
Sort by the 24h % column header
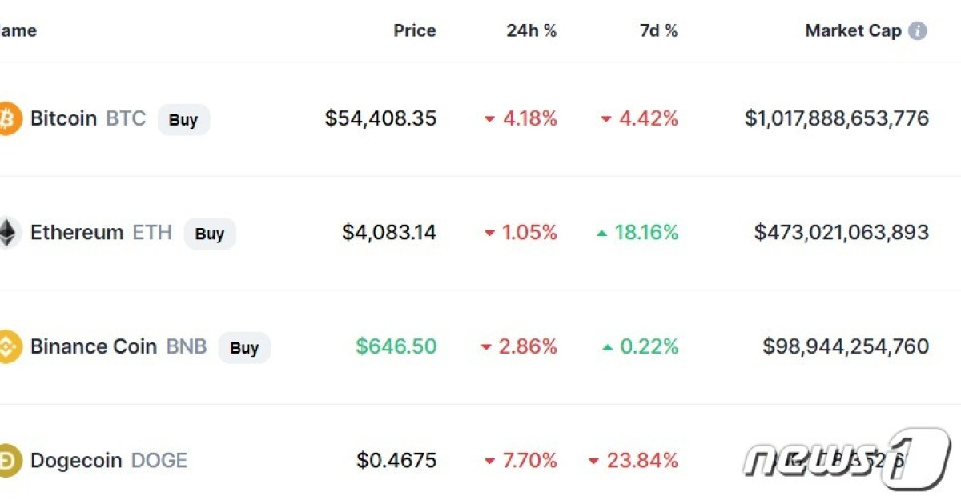531,31
